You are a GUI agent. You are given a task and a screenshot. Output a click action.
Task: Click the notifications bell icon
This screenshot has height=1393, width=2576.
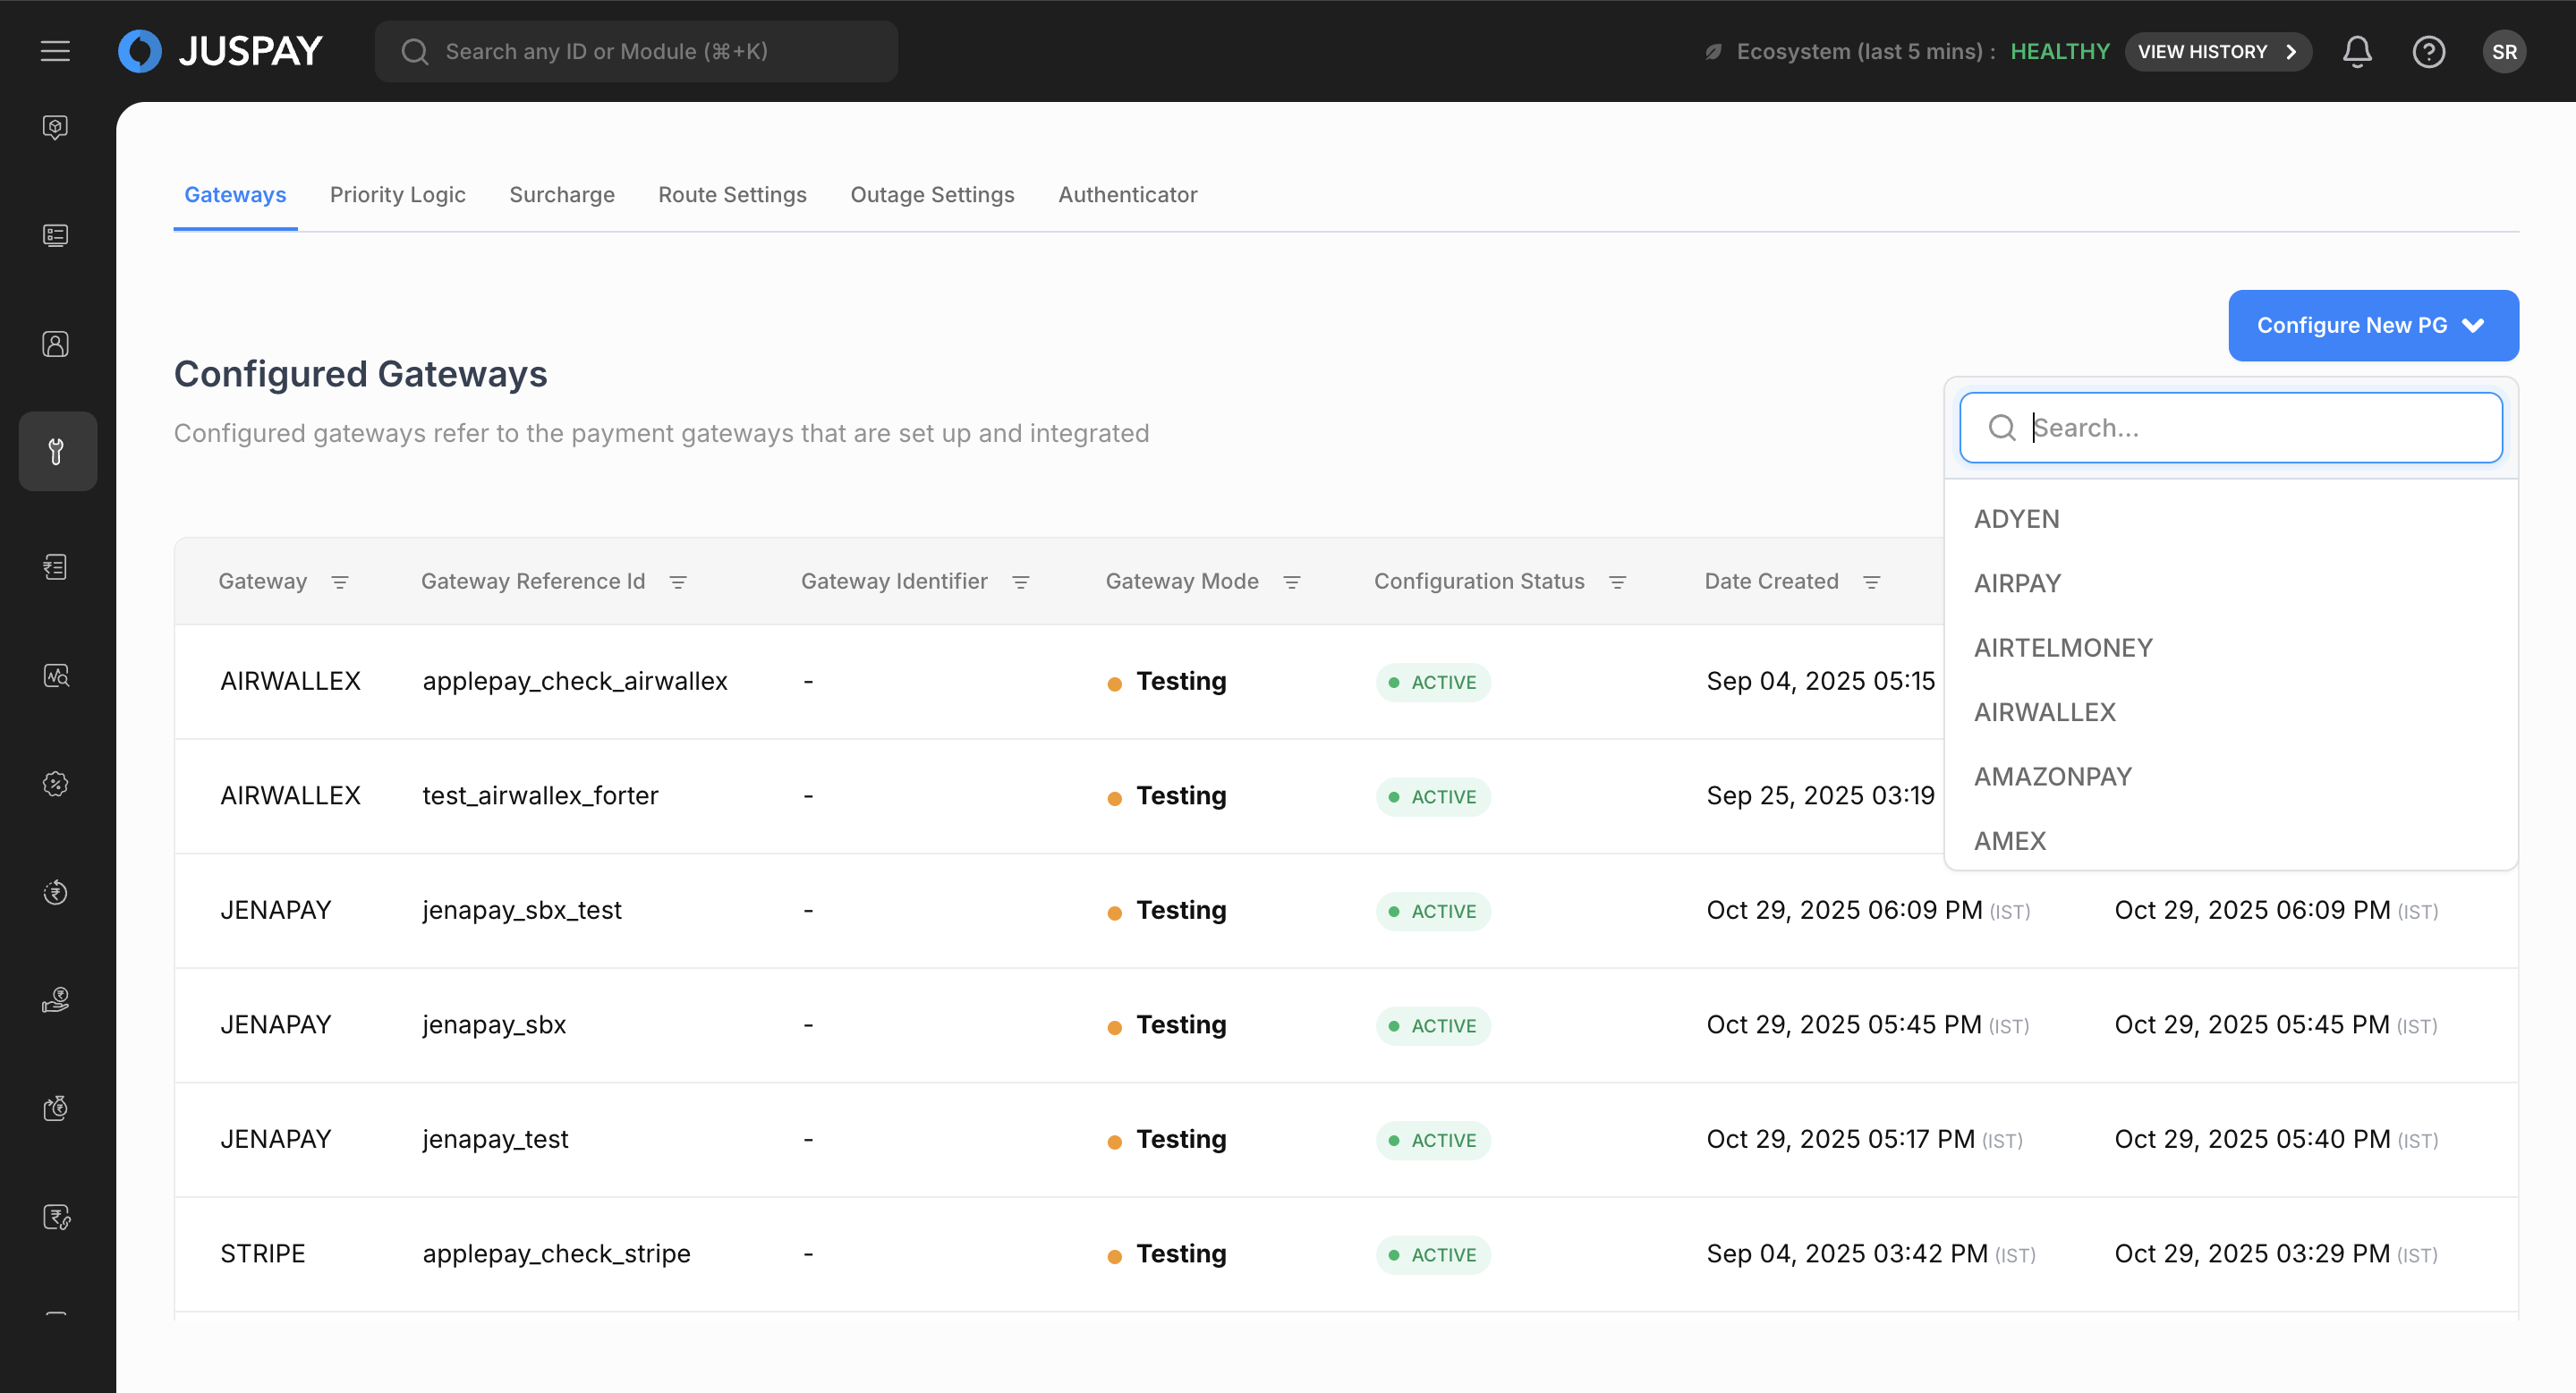click(x=2356, y=51)
